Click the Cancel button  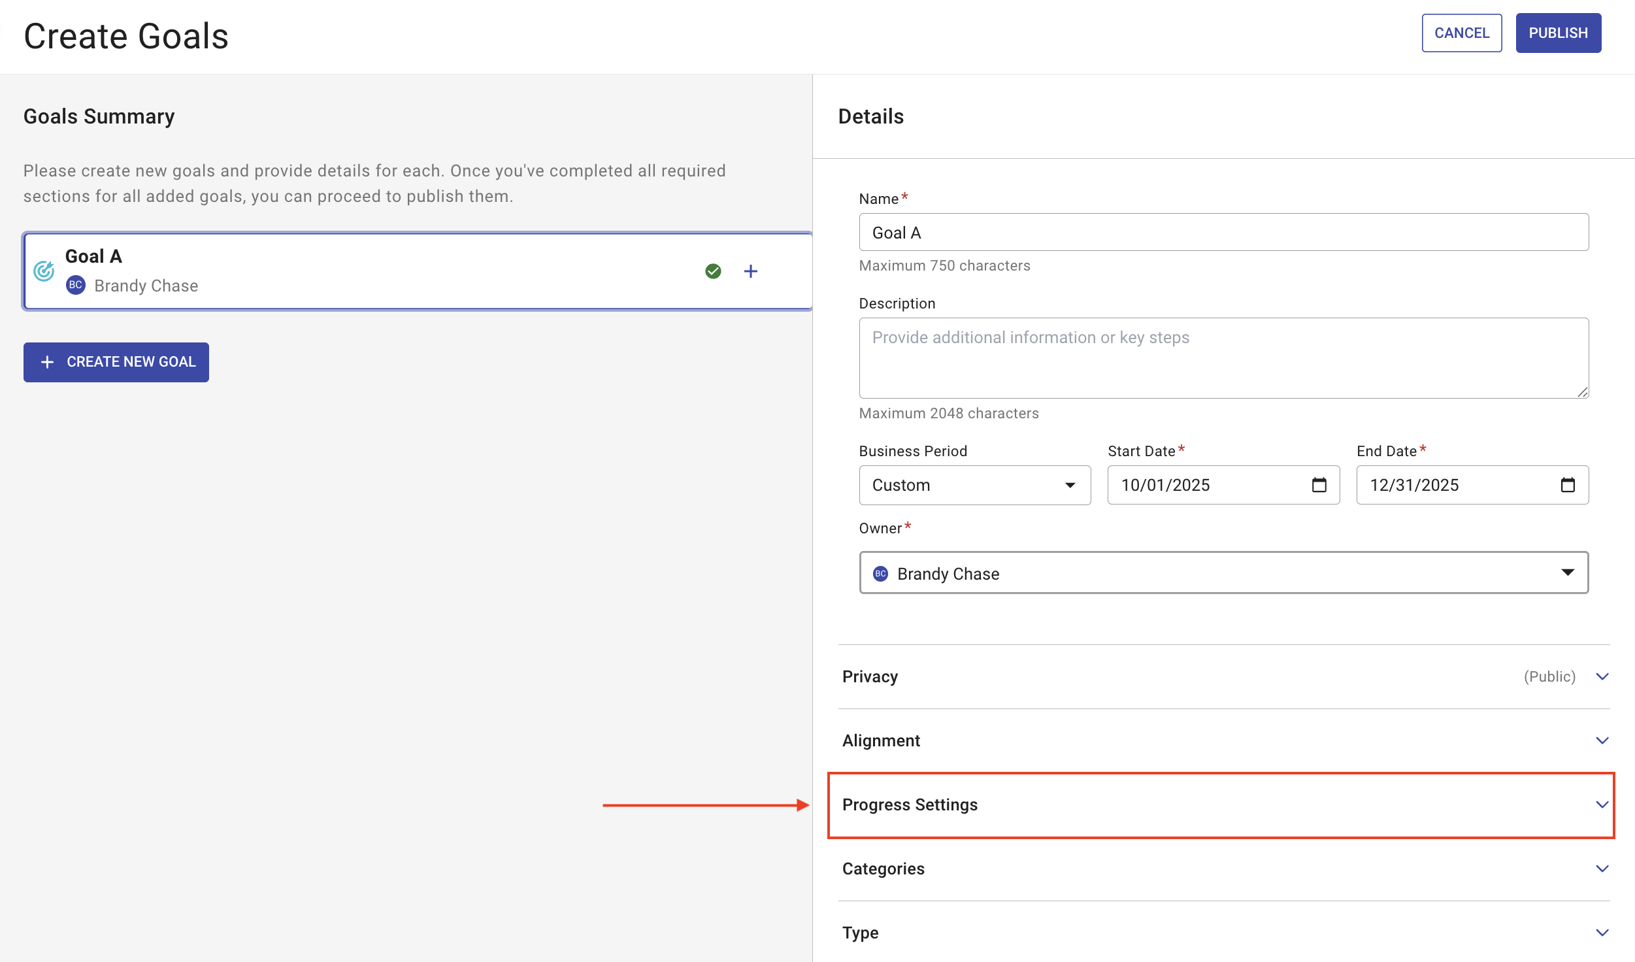[1462, 33]
